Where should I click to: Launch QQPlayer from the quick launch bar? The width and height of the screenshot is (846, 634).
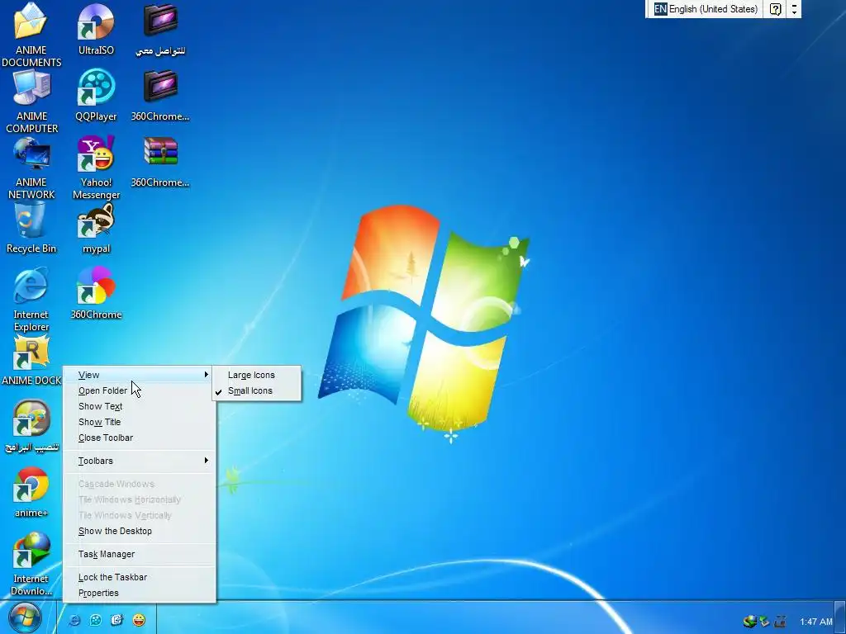(96, 621)
